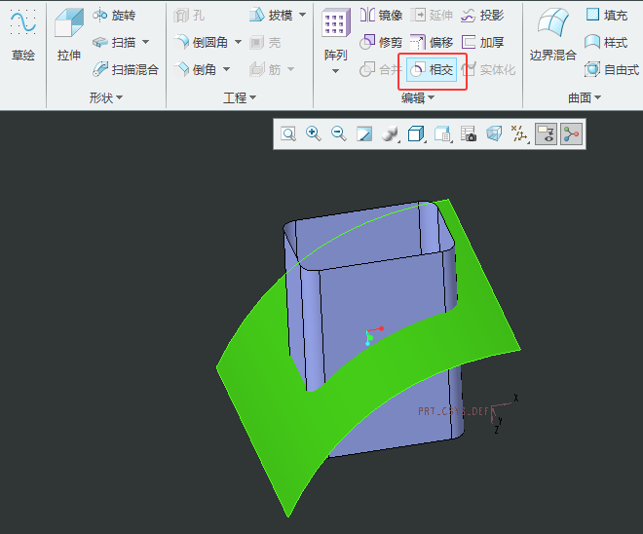Expand the 工程 group dropdown
This screenshot has width=643, height=534.
pos(240,98)
